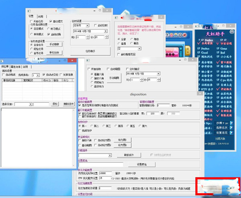
Task: Select the 等级 radio button in flower window
Action: click(132, 39)
